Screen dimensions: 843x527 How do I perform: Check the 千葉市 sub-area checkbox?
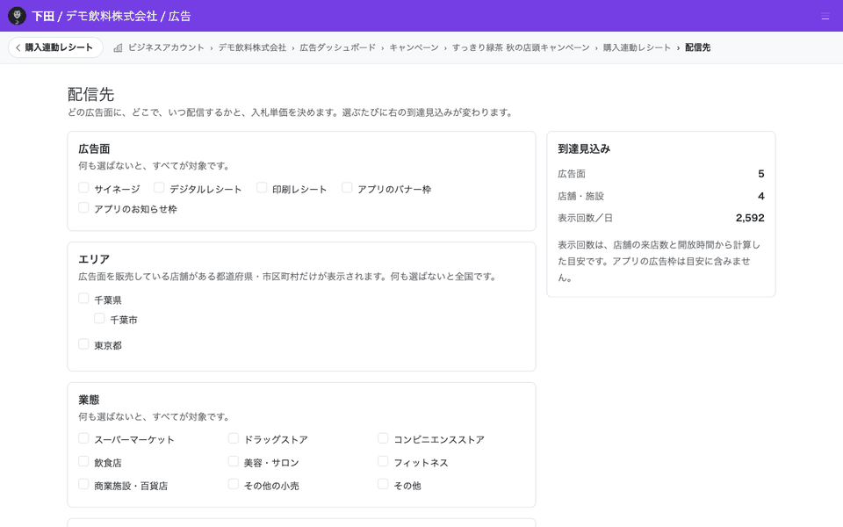coord(99,318)
